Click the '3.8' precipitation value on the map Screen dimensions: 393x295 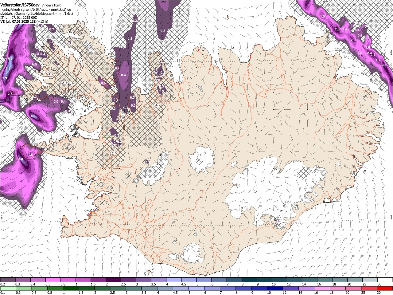[x=21, y=159]
